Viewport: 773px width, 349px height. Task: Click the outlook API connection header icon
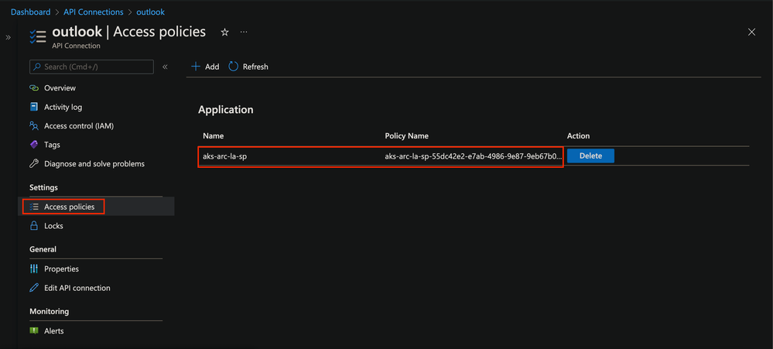point(37,36)
